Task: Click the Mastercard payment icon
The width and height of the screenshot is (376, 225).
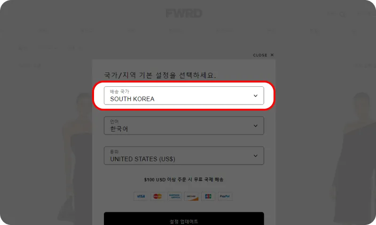Action: point(157,196)
